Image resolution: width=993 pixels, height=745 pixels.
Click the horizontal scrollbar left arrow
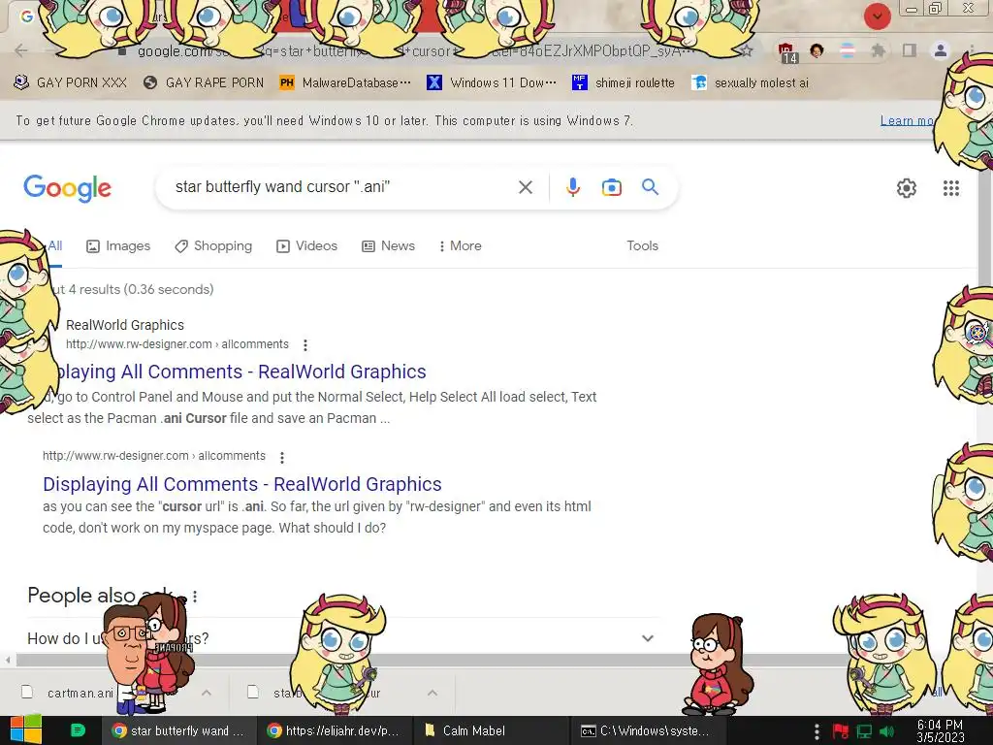[x=7, y=660]
